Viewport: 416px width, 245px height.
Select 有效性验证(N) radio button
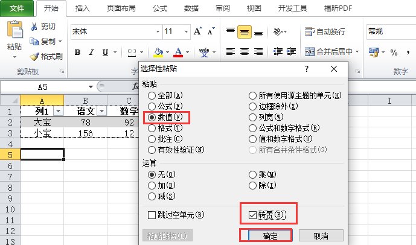(152, 150)
